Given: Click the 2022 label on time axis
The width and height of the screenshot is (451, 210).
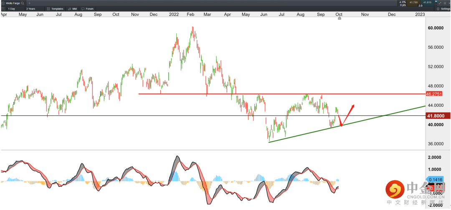Looking at the screenshot, I should 173,14.
